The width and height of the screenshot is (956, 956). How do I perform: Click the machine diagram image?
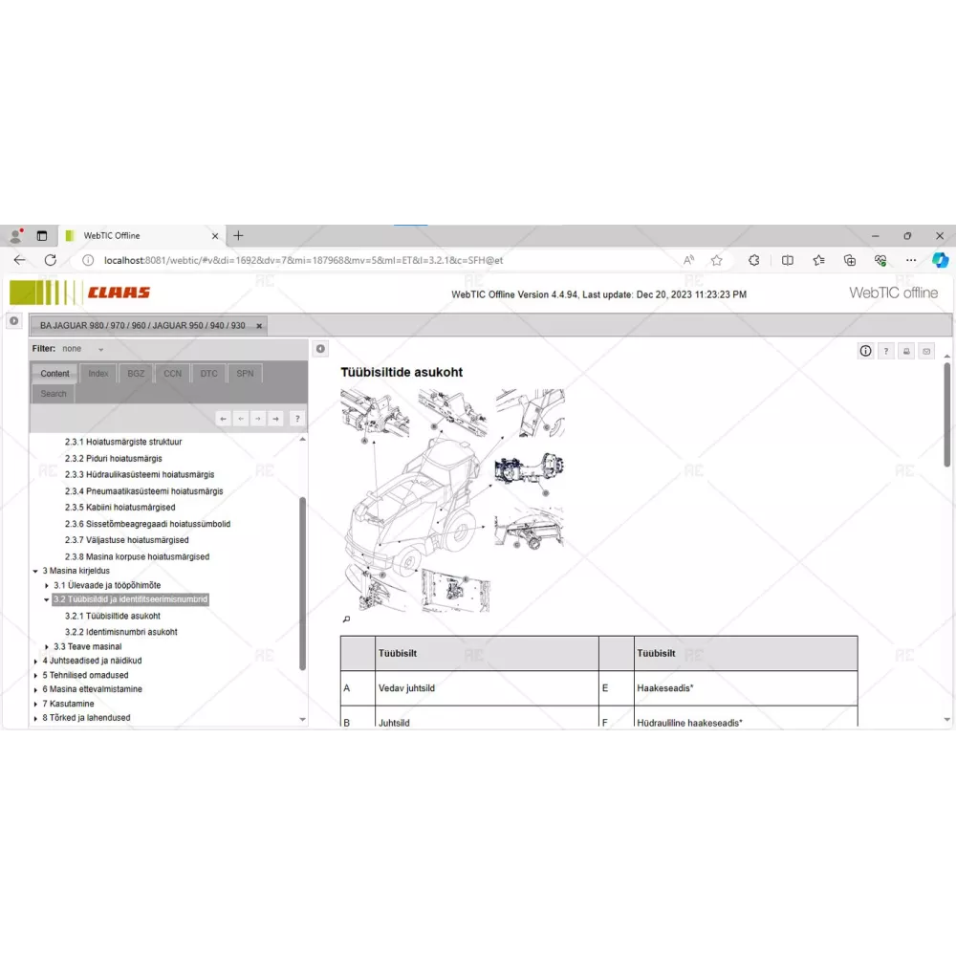pos(451,499)
